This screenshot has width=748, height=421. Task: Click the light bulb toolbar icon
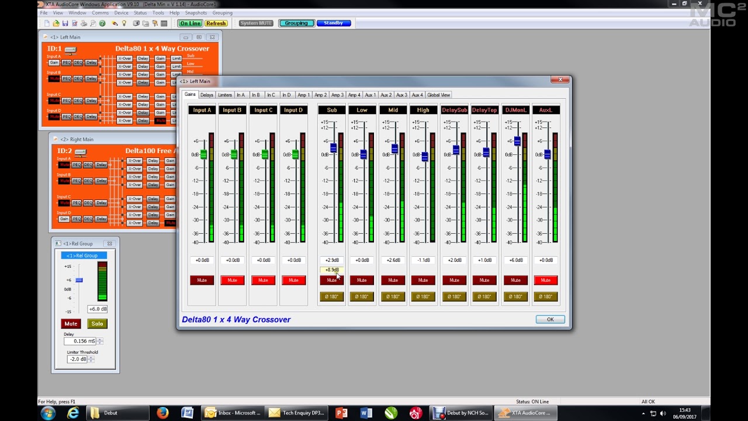[x=124, y=23]
